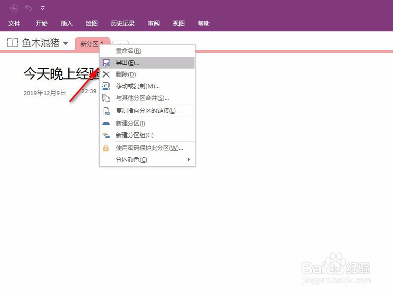Choose 重命名(R) from the context menu
This screenshot has width=393, height=294.
click(147, 51)
